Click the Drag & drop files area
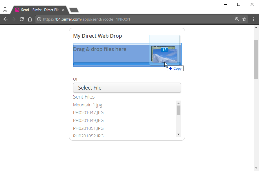Screen dimensions: 259x171 pos(127,55)
